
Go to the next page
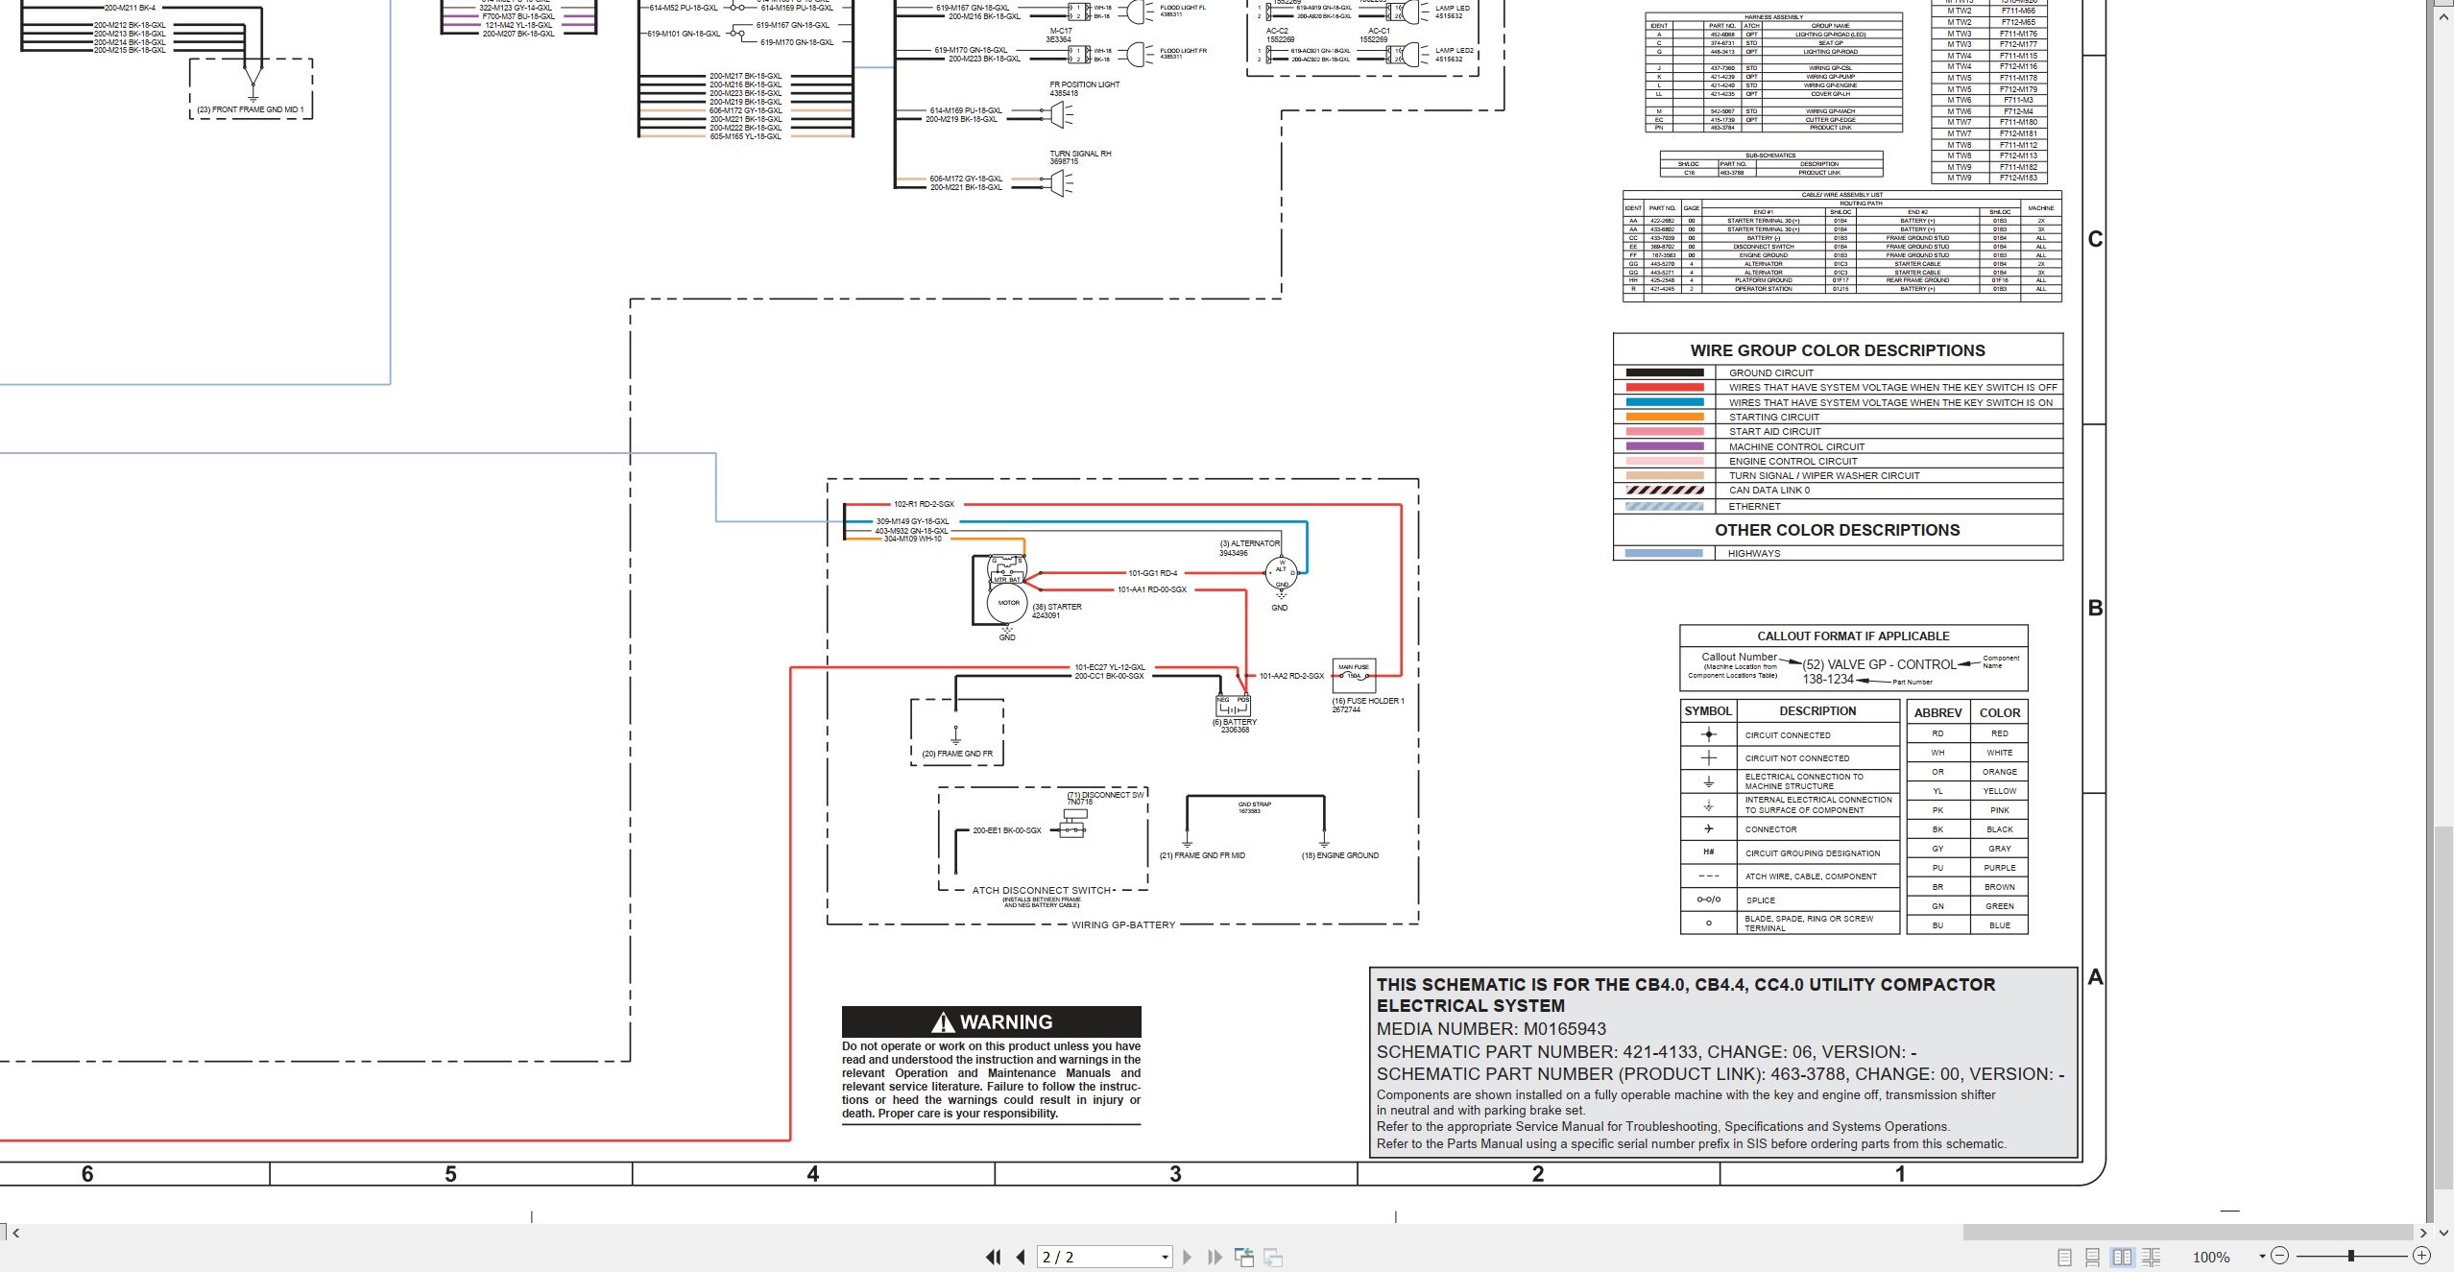click(x=1188, y=1257)
